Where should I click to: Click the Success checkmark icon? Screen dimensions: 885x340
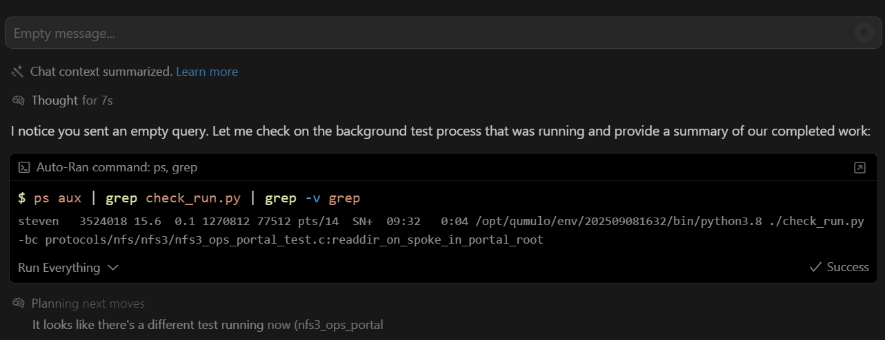click(x=815, y=267)
